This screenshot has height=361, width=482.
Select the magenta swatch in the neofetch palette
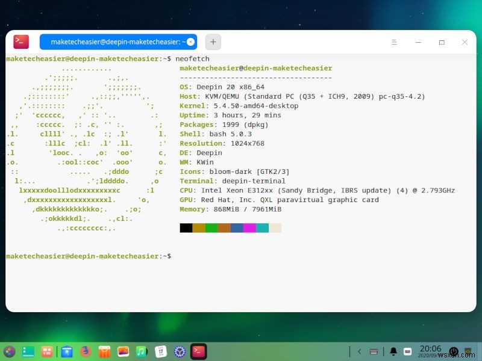point(249,228)
